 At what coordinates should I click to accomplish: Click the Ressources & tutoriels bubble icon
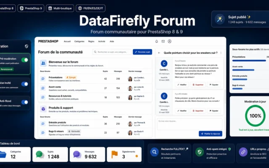(x=43, y=97)
